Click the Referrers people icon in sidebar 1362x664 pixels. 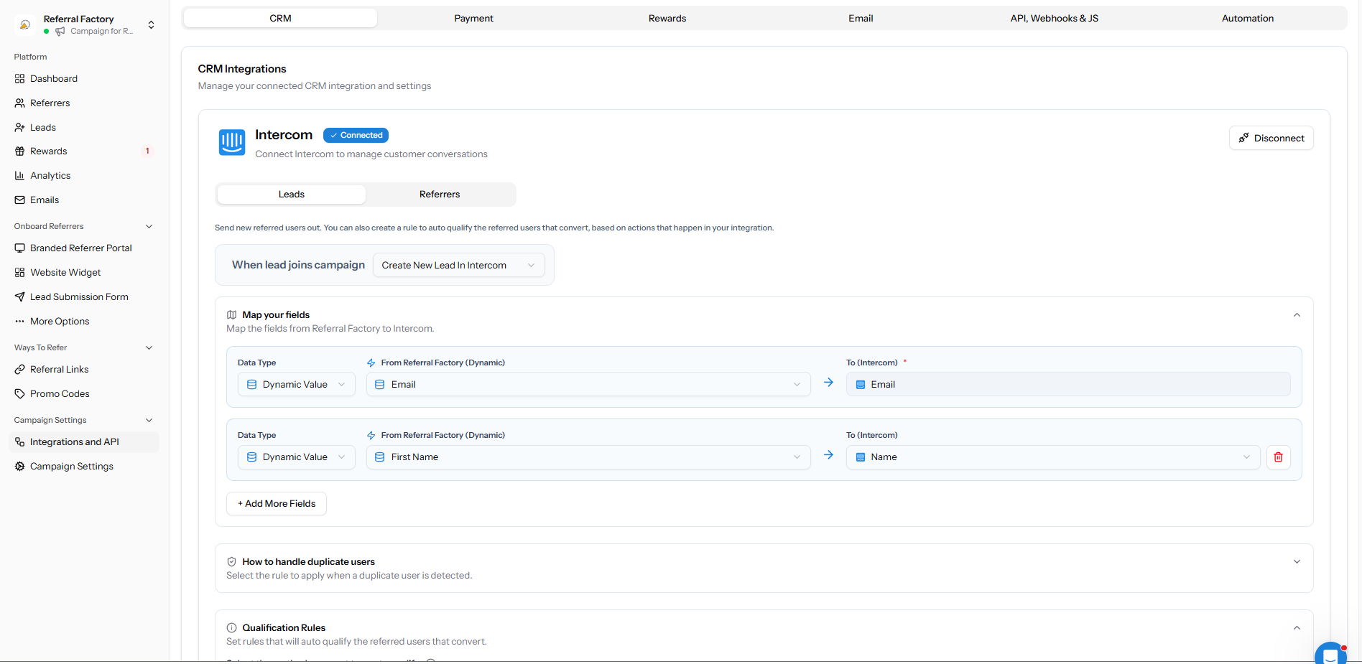coord(19,103)
